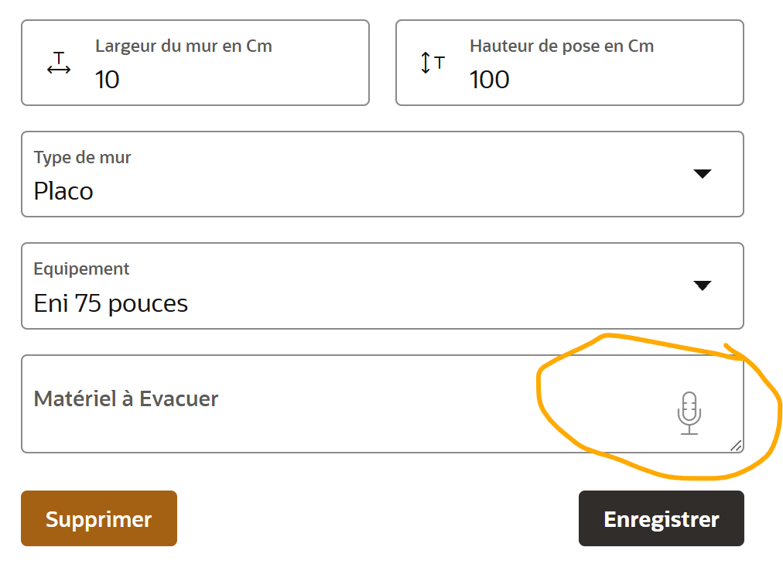783x571 pixels.
Task: Click the text area resize handle
Action: 736,445
